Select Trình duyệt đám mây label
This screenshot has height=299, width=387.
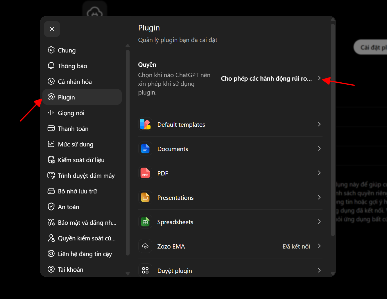coord(86,176)
